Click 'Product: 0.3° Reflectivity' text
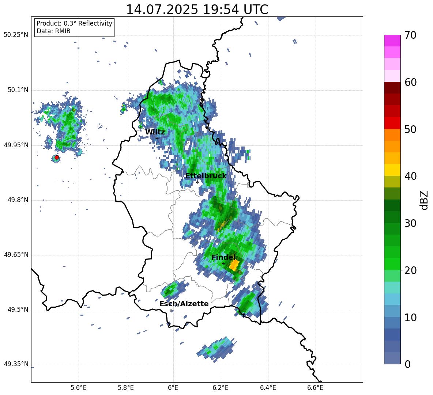The image size is (433, 395). [x=74, y=23]
